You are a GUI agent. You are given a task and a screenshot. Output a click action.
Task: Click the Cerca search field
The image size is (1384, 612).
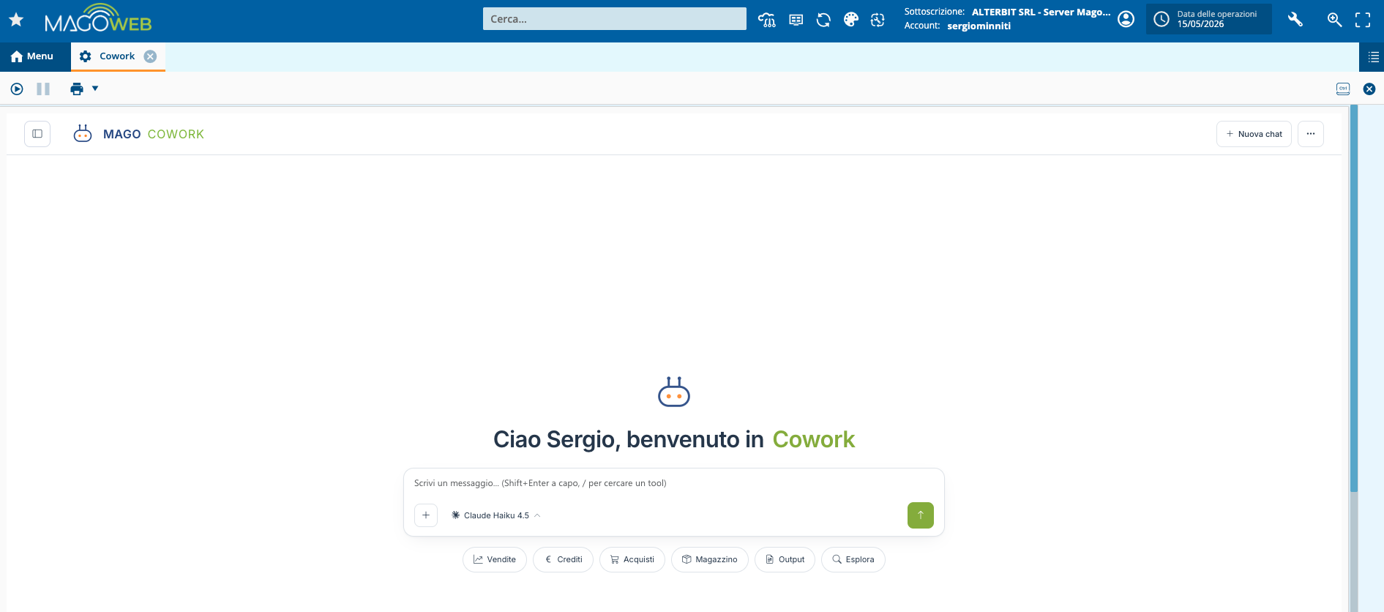pos(615,19)
